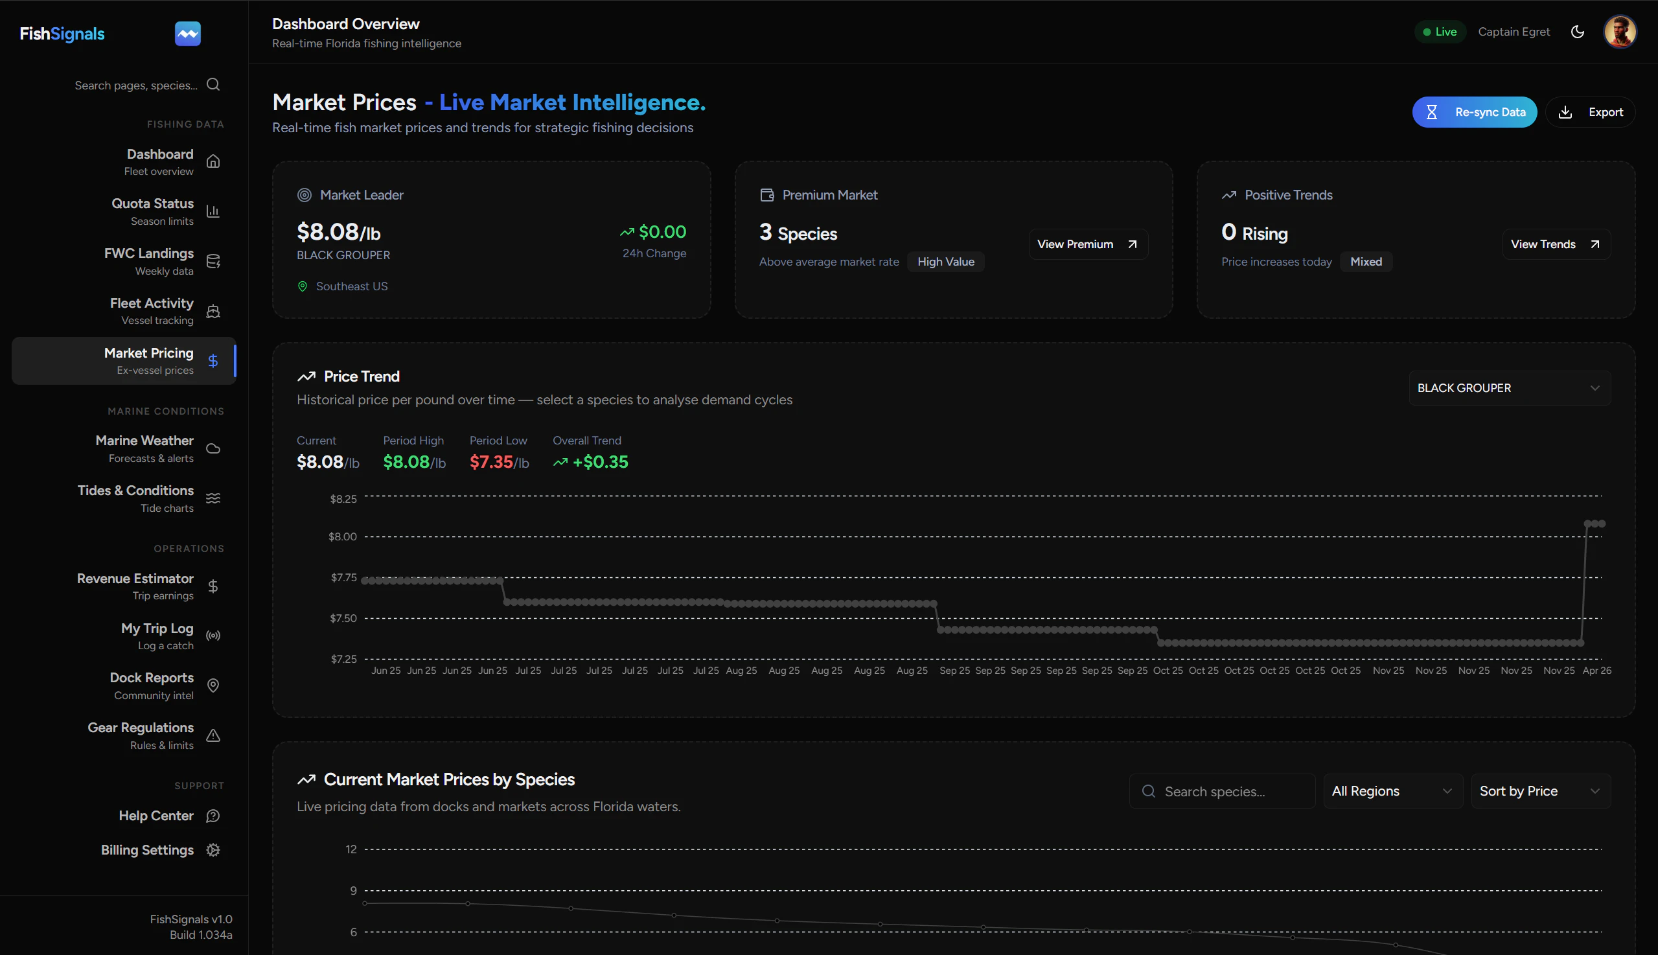1658x955 pixels.
Task: Open View Premium species
Action: [1088, 245]
